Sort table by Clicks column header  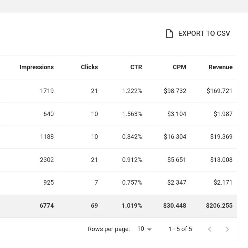(89, 67)
